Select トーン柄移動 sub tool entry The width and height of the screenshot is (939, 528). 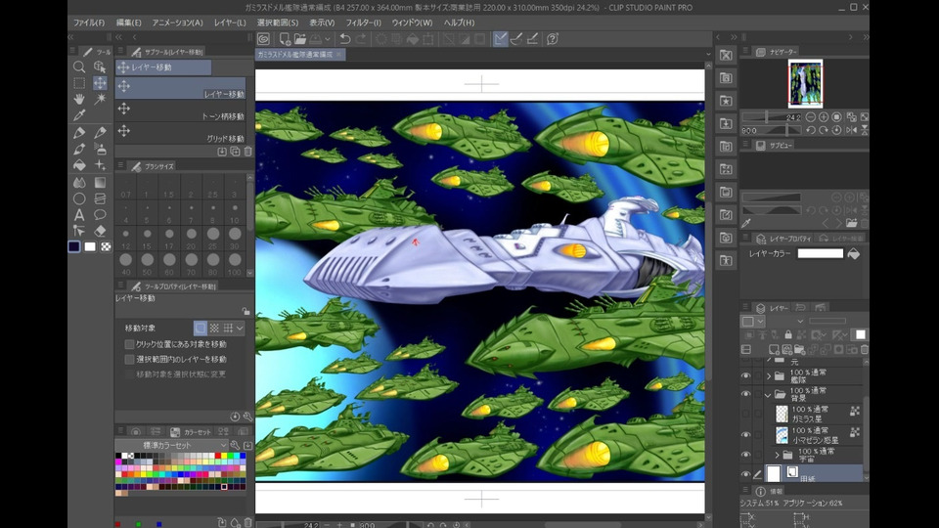181,111
